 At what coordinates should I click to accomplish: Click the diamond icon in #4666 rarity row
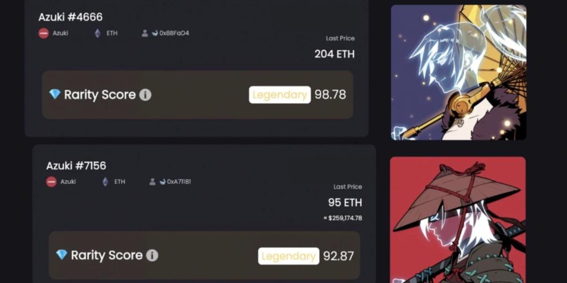point(55,94)
